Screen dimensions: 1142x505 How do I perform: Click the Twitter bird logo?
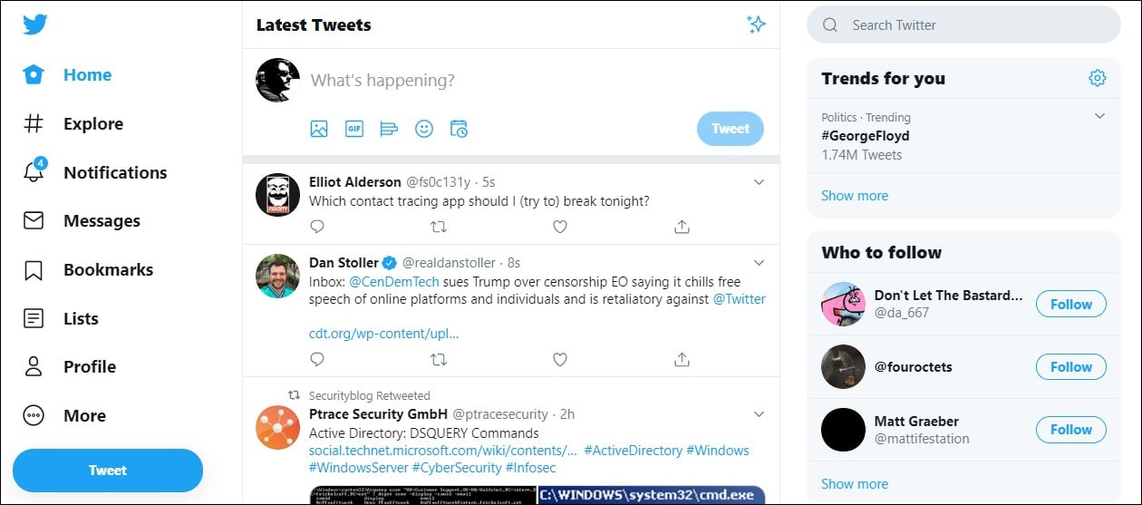click(x=35, y=24)
